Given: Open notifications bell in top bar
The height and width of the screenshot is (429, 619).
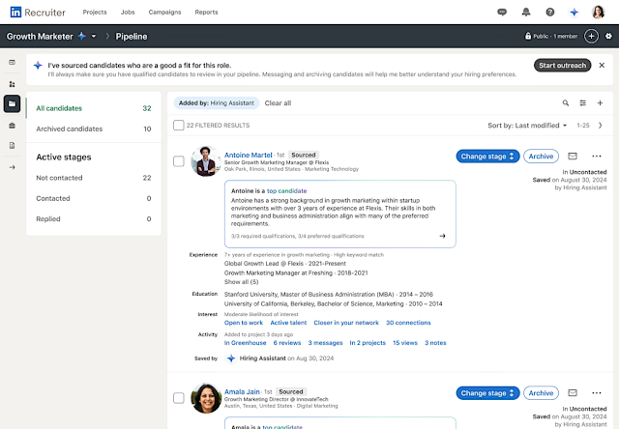Looking at the screenshot, I should tap(525, 13).
